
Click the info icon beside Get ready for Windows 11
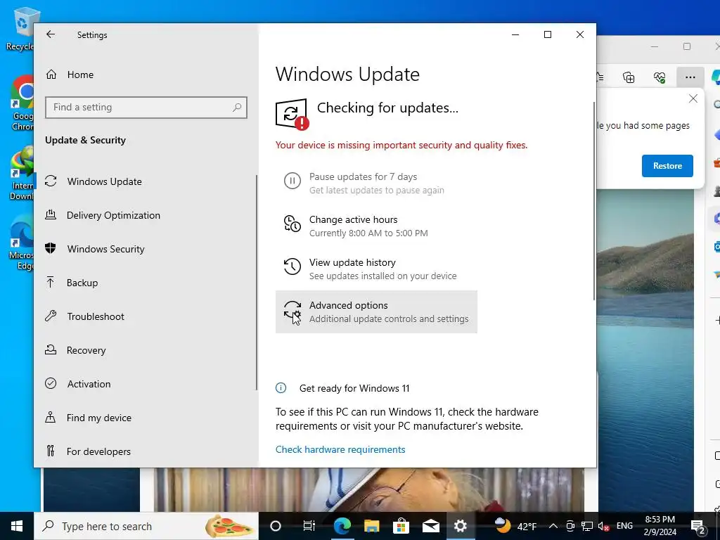coord(281,388)
